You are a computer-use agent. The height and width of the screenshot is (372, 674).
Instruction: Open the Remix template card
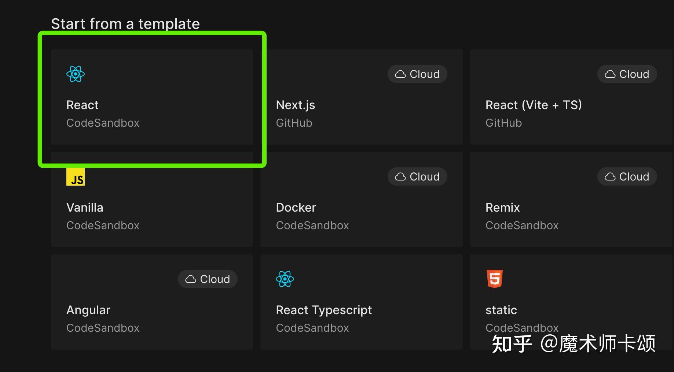[571, 200]
